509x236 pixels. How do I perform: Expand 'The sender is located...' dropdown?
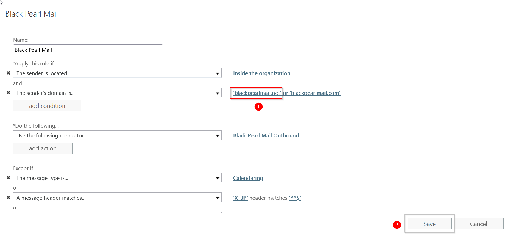(x=217, y=73)
